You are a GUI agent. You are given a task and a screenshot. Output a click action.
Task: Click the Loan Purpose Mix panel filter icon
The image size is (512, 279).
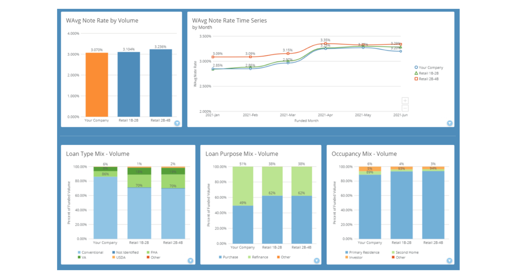(x=317, y=261)
